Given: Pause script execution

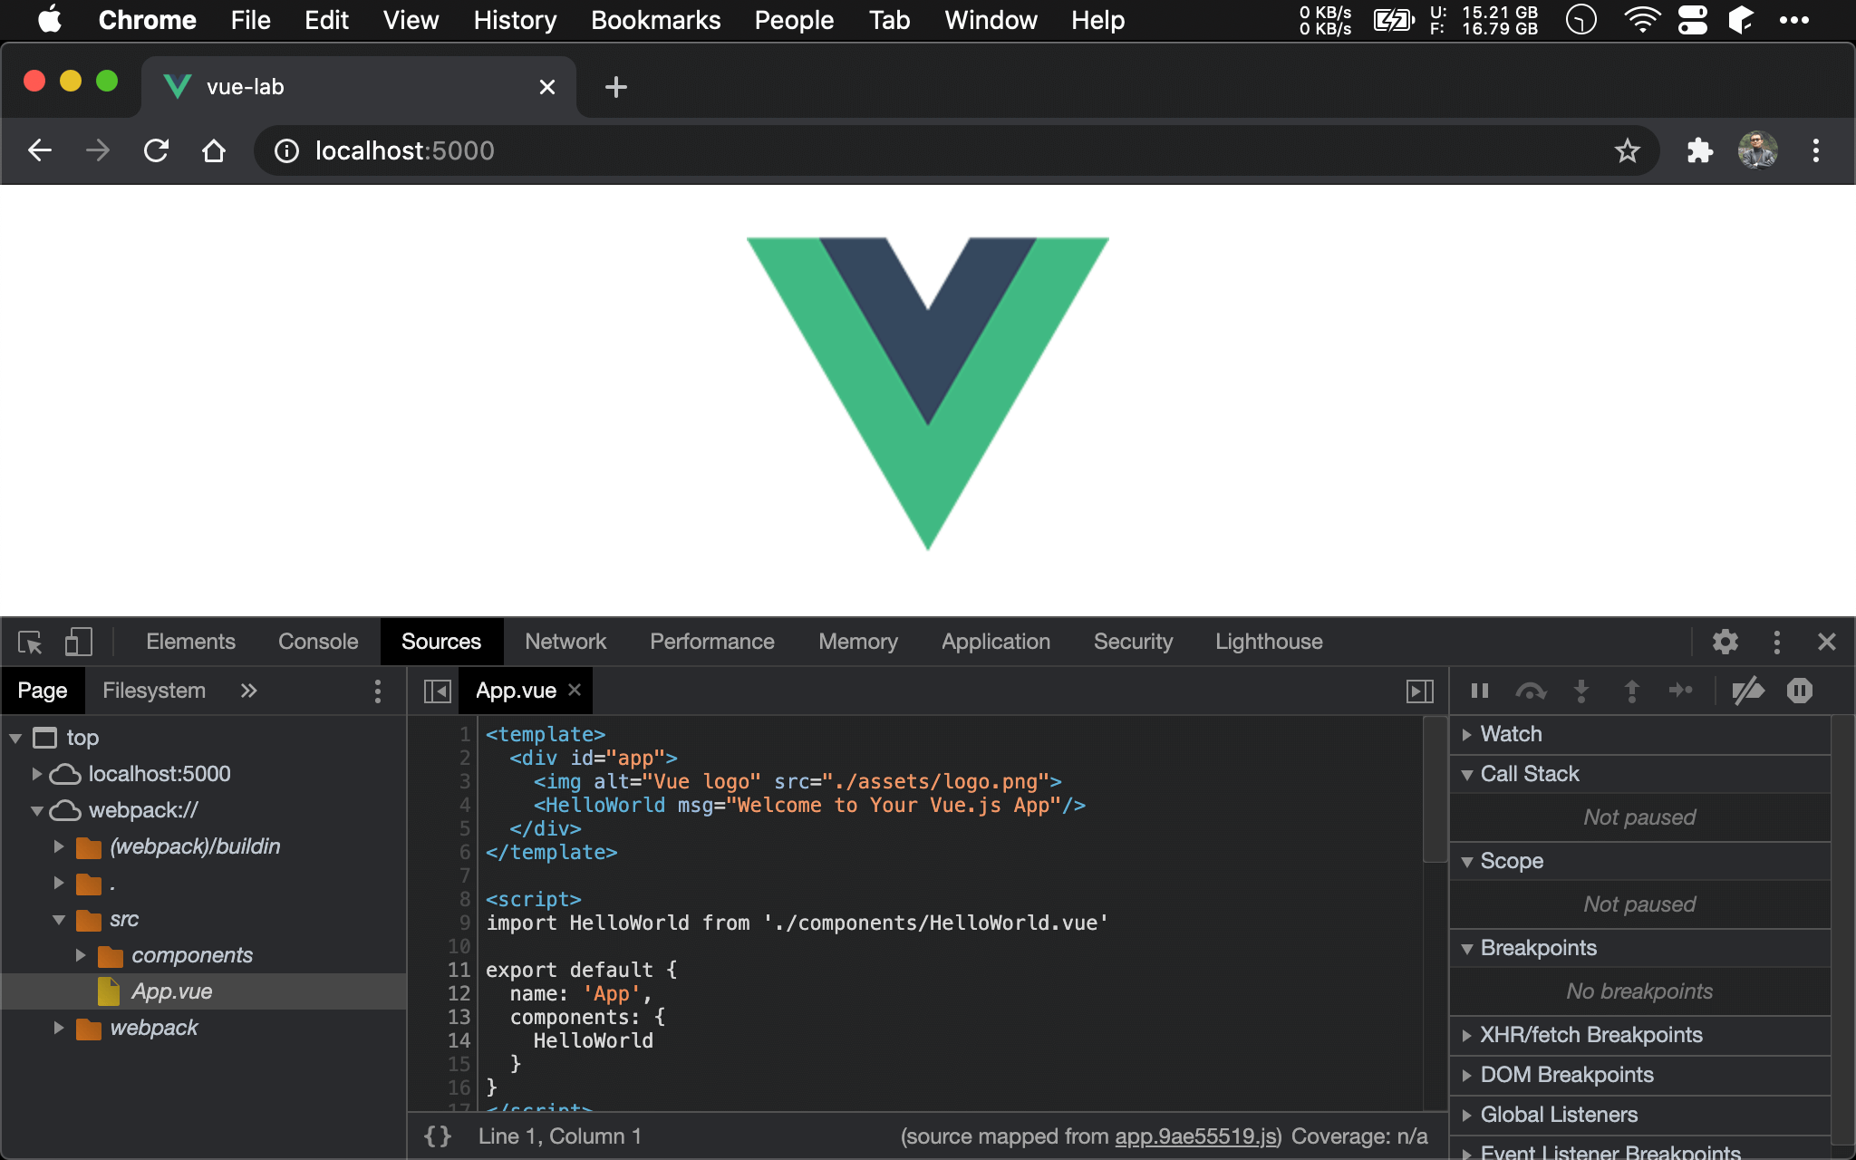Looking at the screenshot, I should point(1480,691).
